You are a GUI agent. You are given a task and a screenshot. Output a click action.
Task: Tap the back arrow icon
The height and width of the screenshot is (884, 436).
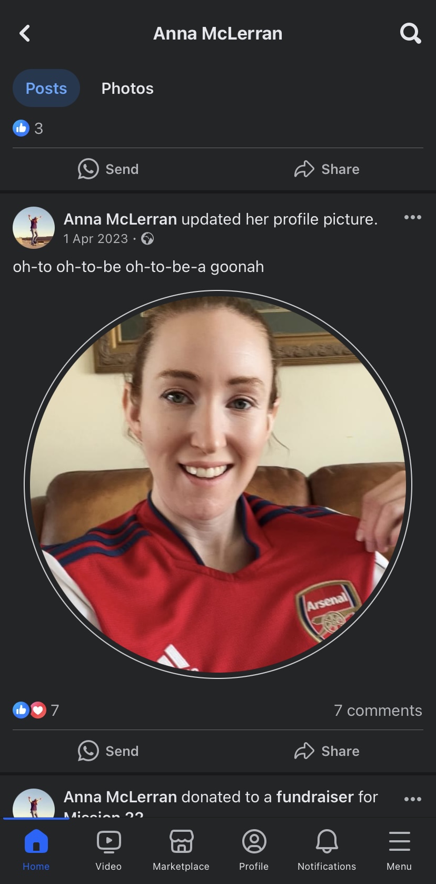coord(25,33)
